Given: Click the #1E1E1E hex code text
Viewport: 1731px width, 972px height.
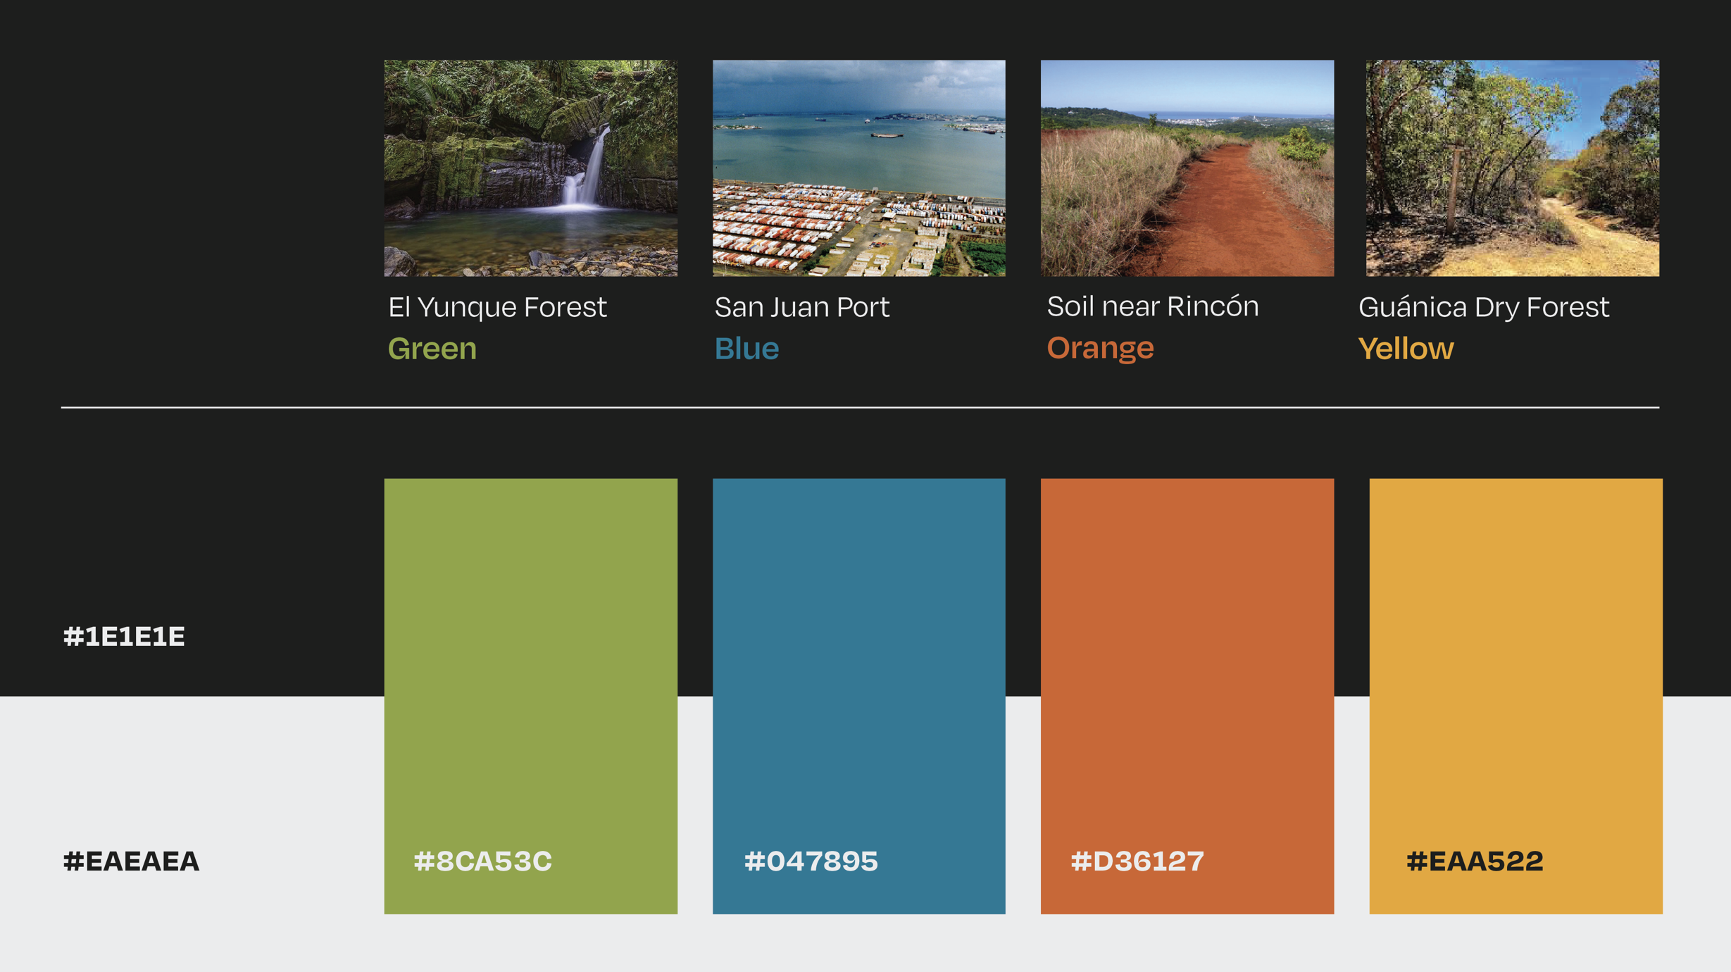Looking at the screenshot, I should click(x=124, y=637).
